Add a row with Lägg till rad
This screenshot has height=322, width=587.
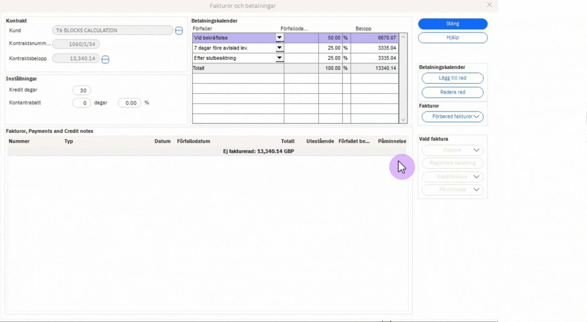click(452, 78)
